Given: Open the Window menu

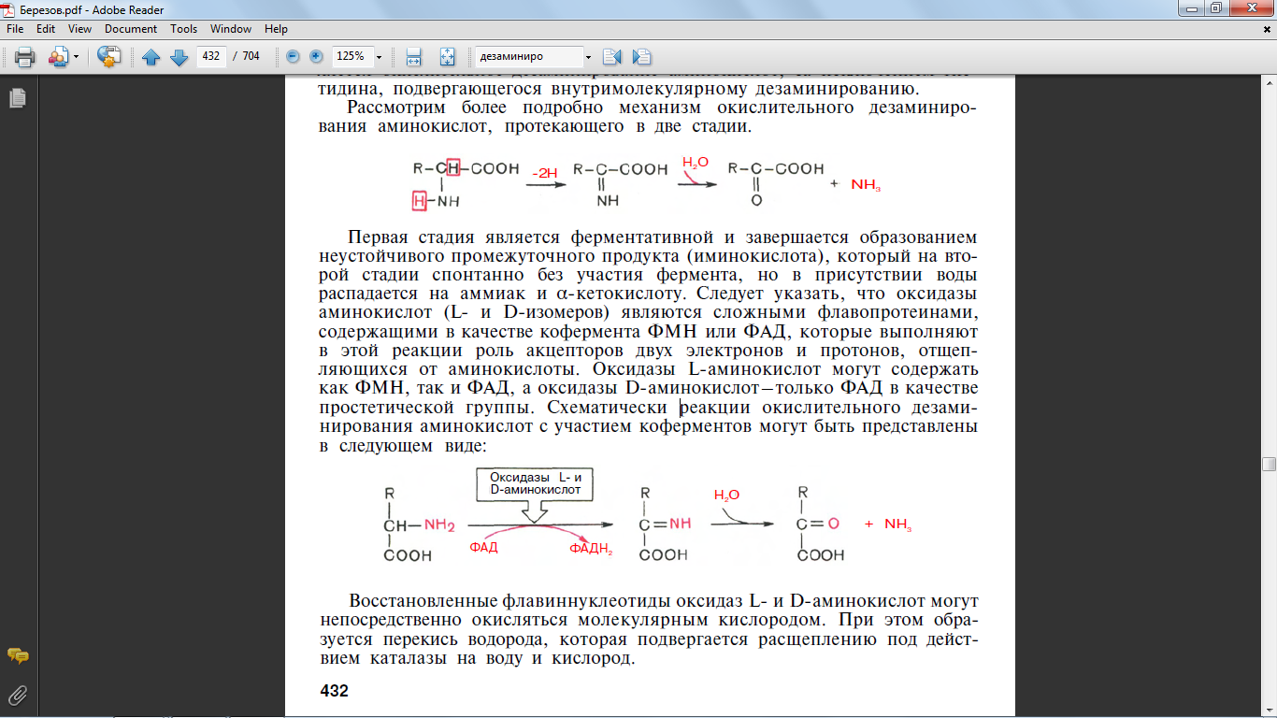Looking at the screenshot, I should tap(231, 29).
